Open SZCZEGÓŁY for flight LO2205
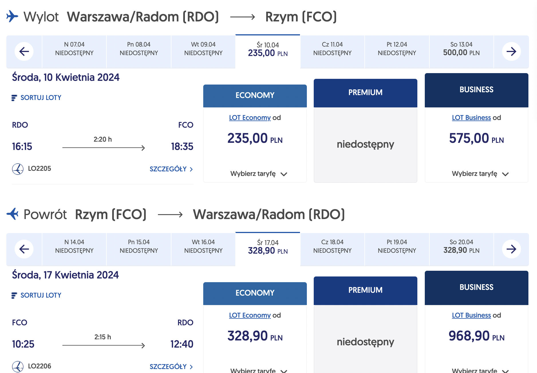Image resolution: width=537 pixels, height=373 pixels. (171, 169)
